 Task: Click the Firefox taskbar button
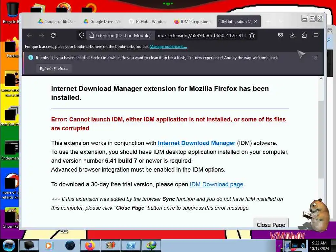pos(90,245)
